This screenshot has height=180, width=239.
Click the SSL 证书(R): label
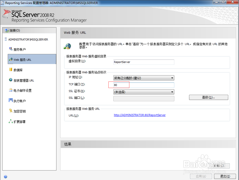pos(77,91)
